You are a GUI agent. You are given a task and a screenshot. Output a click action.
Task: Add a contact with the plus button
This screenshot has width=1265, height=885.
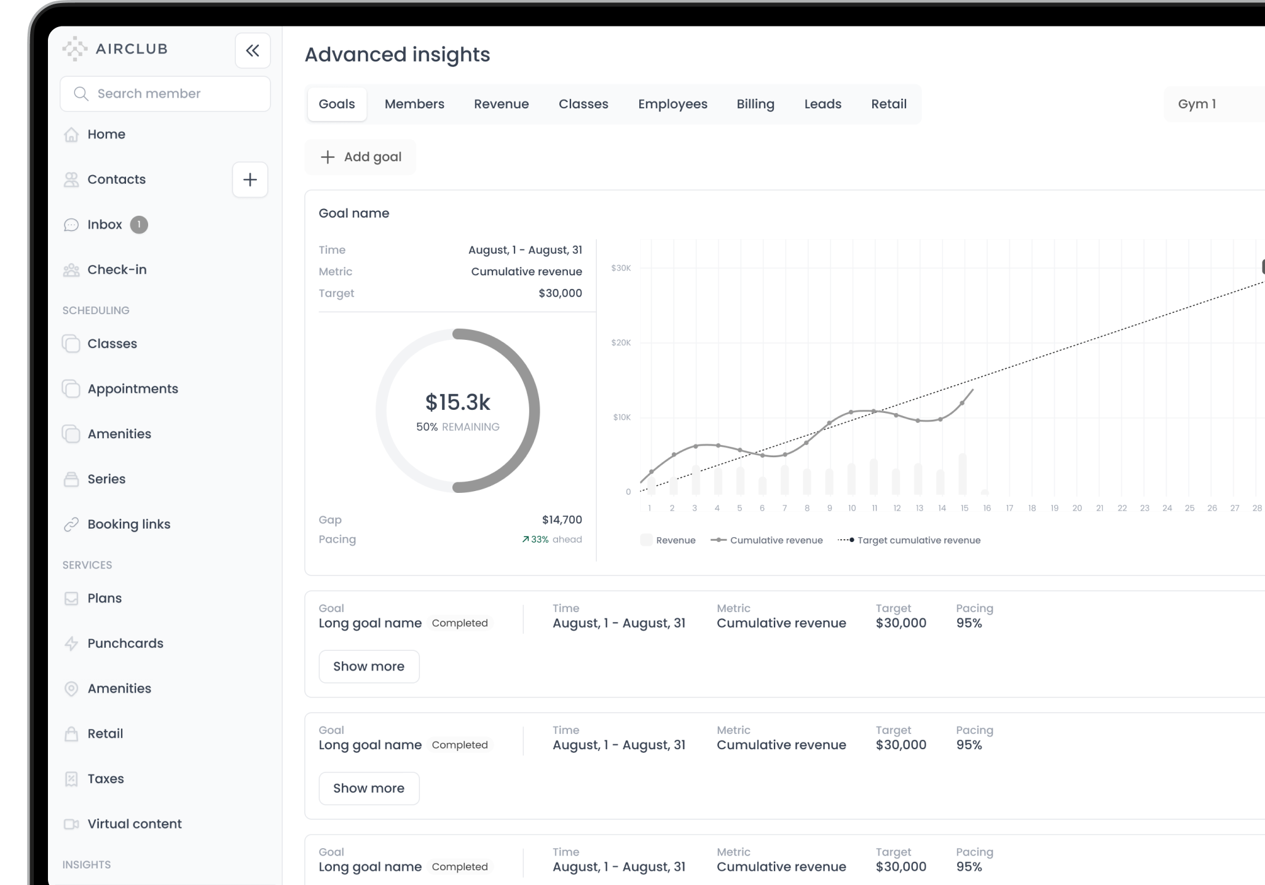(250, 179)
